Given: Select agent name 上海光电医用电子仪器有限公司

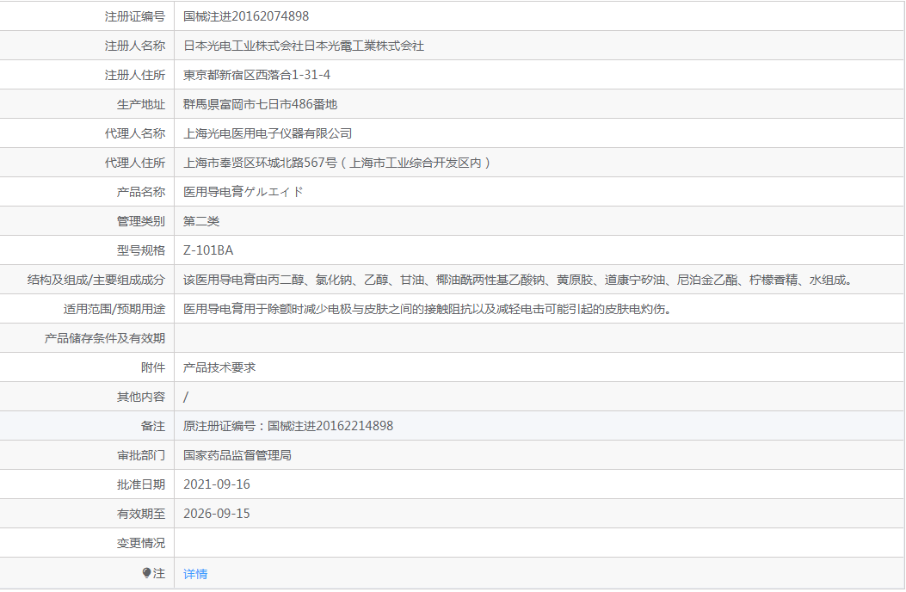Looking at the screenshot, I should pyautogui.click(x=268, y=133).
